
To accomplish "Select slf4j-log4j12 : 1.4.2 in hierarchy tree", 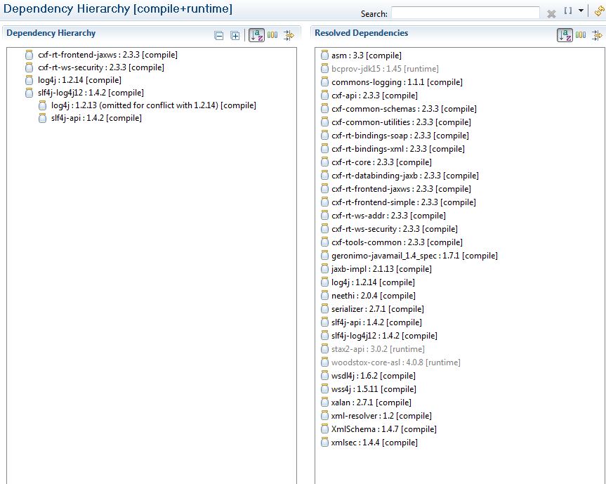I will [x=91, y=93].
